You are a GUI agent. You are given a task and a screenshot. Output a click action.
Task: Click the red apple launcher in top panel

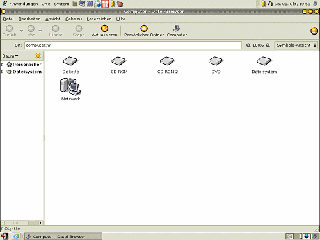tap(120, 4)
